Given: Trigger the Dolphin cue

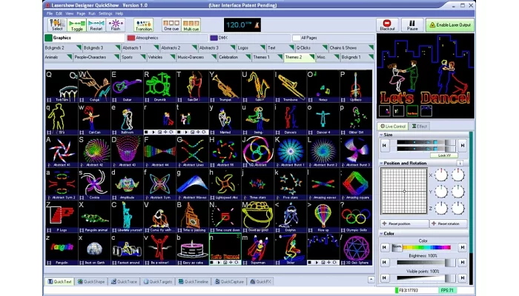Looking at the screenshot, I should click(x=291, y=216).
